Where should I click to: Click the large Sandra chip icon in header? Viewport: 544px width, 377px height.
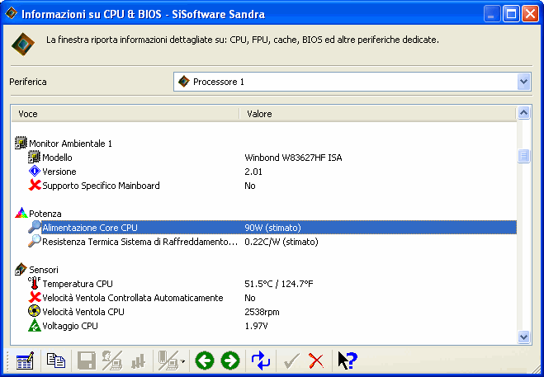[x=23, y=44]
